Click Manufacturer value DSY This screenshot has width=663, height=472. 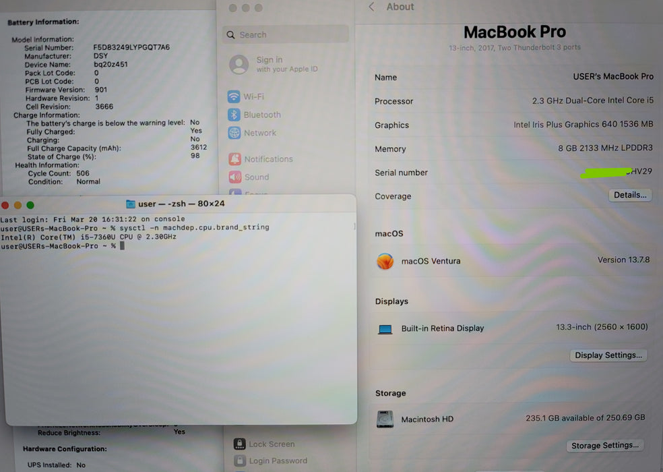point(100,56)
